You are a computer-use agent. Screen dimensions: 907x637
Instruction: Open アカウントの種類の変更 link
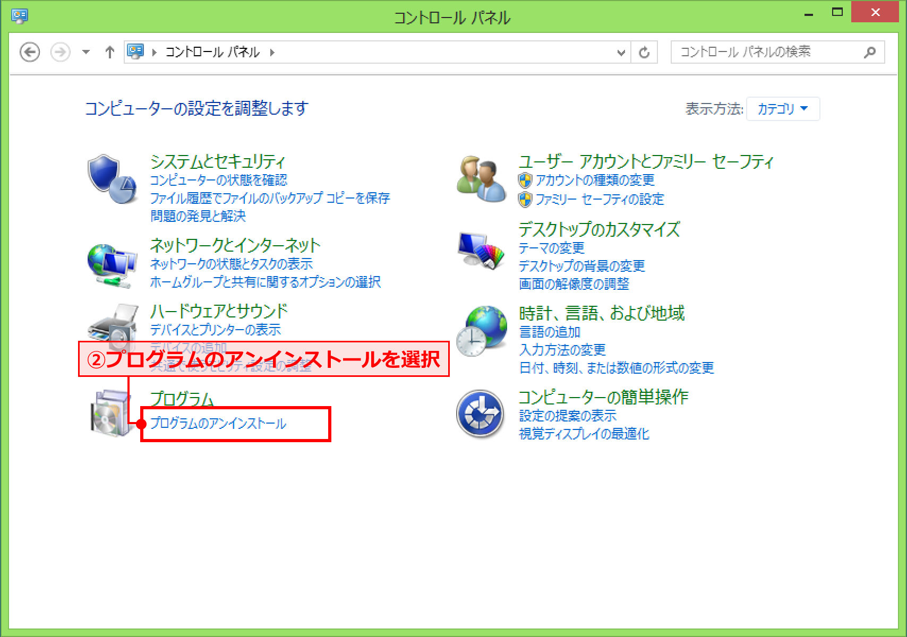tap(595, 180)
